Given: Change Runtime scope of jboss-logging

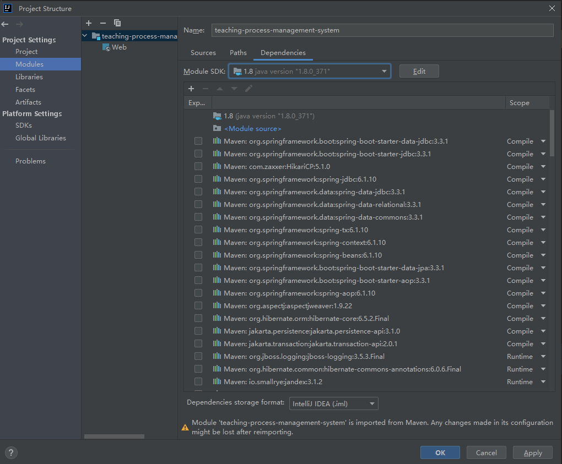Looking at the screenshot, I should click(543, 356).
